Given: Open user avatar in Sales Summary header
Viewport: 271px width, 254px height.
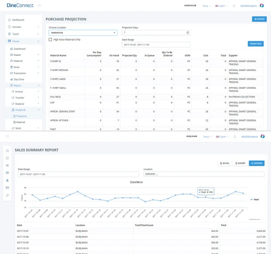Looking at the screenshot, I should coord(262,136).
